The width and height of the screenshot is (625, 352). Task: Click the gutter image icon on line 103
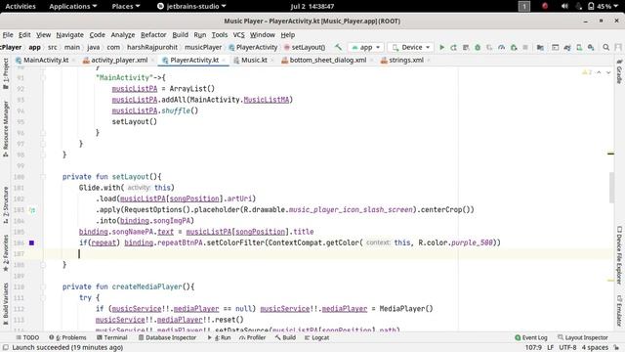[32, 209]
